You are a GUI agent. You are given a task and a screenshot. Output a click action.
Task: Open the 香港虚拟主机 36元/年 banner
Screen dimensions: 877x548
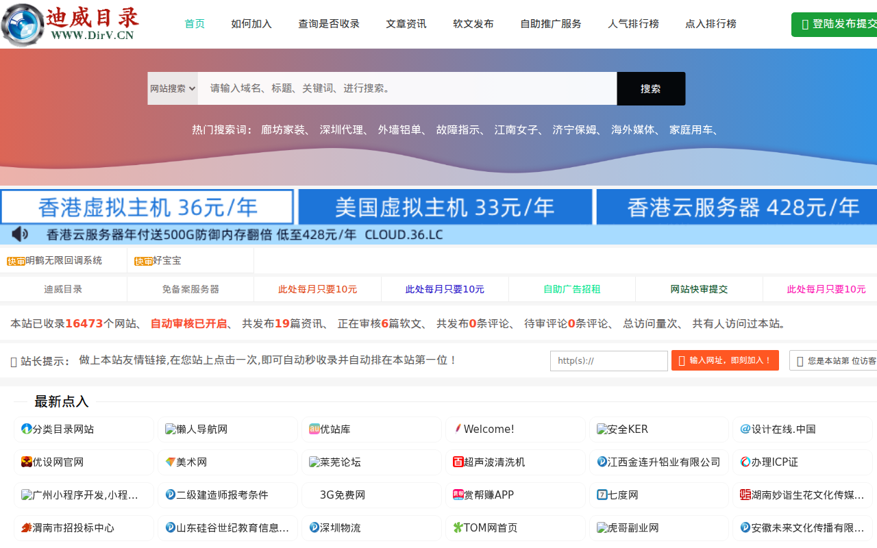[147, 207]
